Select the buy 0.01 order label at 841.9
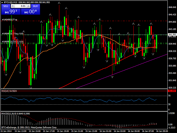This screenshot has height=133, width=177. [x=13, y=33]
